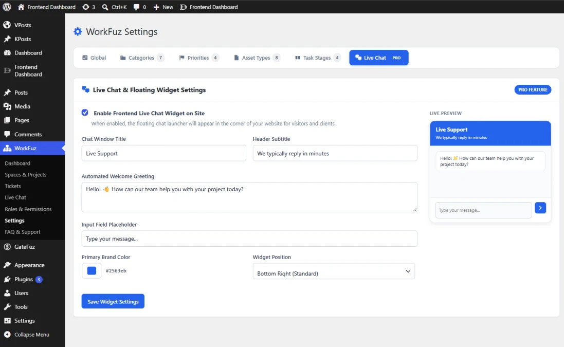
Task: Click the Header Subtitle input field
Action: (x=335, y=153)
